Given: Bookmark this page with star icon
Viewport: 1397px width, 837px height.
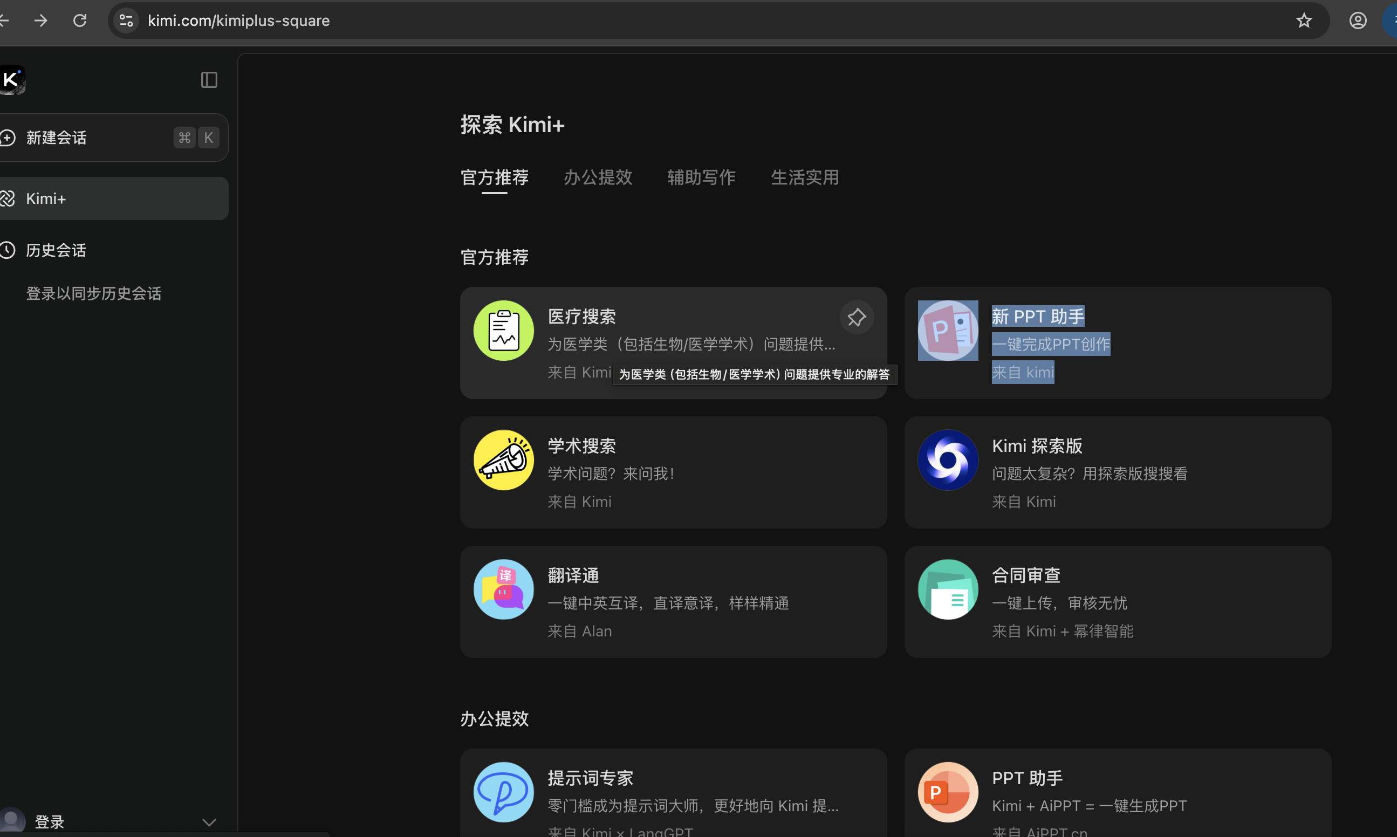Looking at the screenshot, I should [x=1303, y=20].
